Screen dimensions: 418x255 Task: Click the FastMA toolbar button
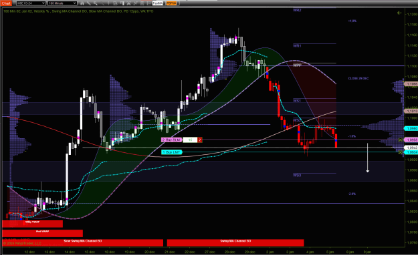(x=158, y=3)
